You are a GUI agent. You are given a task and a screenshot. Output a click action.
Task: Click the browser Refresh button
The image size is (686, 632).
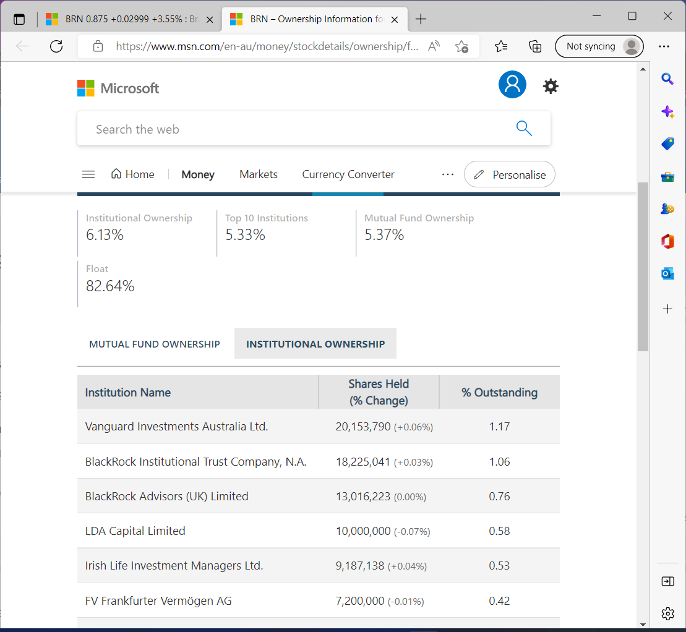click(x=56, y=46)
